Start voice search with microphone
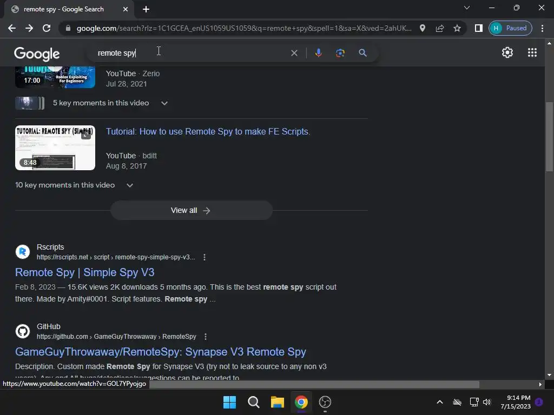The height and width of the screenshot is (415, 554). click(318, 53)
